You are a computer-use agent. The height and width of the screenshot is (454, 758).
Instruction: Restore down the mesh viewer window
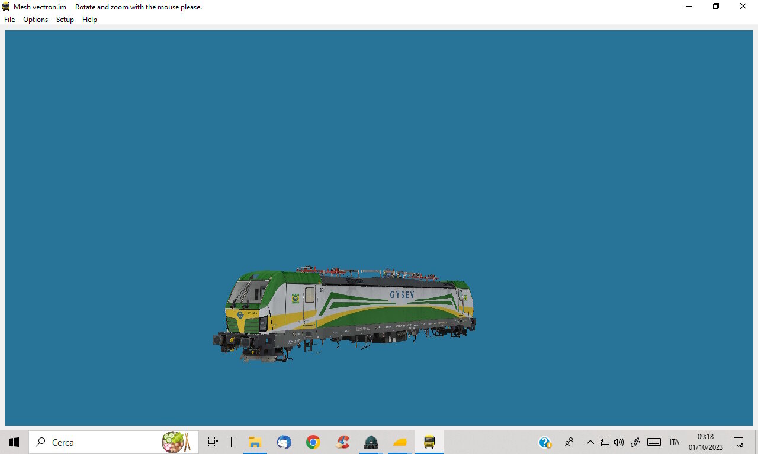click(716, 7)
